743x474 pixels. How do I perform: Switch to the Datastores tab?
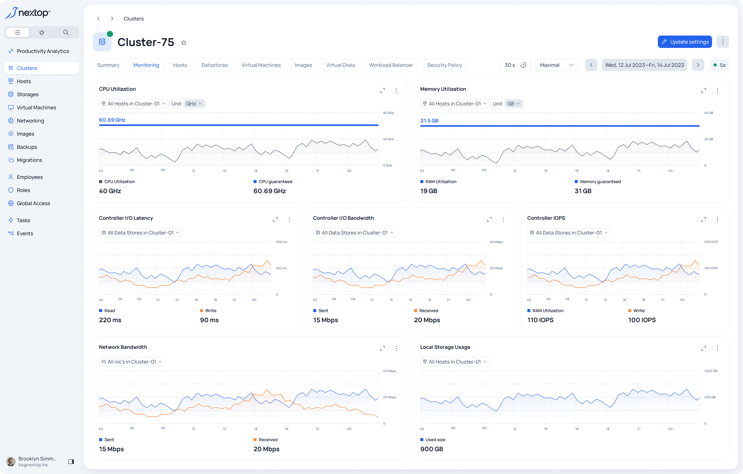coord(215,65)
